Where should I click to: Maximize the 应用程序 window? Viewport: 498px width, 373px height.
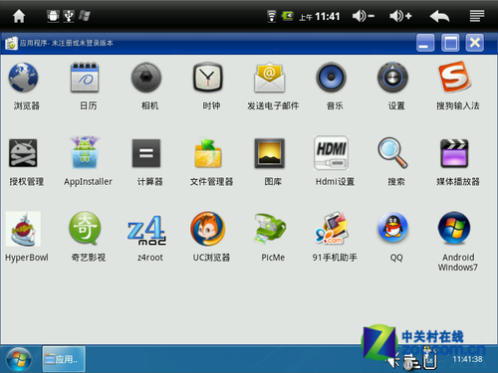450,43
